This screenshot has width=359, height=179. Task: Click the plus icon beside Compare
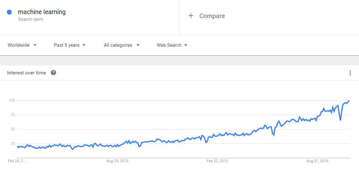pyautogui.click(x=191, y=16)
